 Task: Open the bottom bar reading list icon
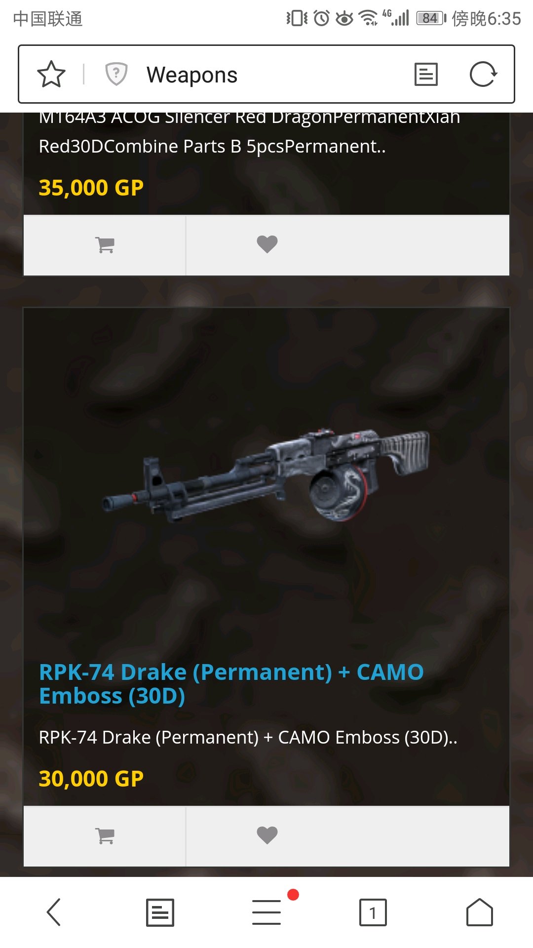pos(160,912)
